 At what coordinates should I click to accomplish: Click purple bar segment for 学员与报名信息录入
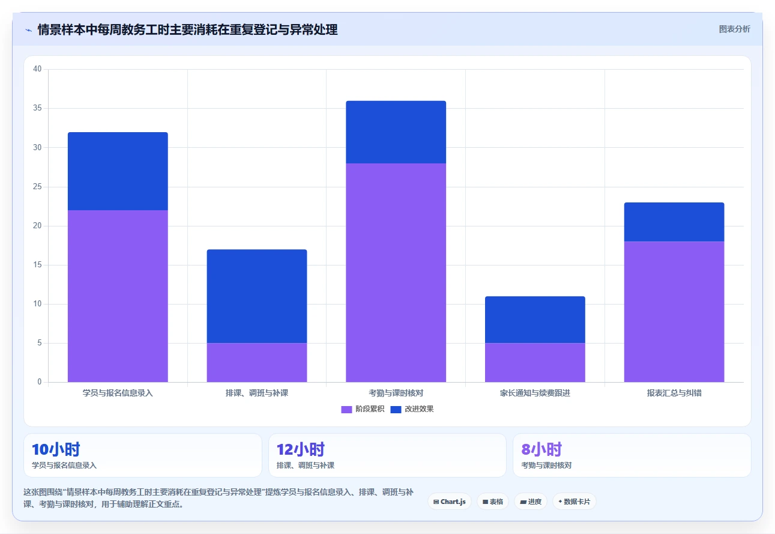[118, 296]
